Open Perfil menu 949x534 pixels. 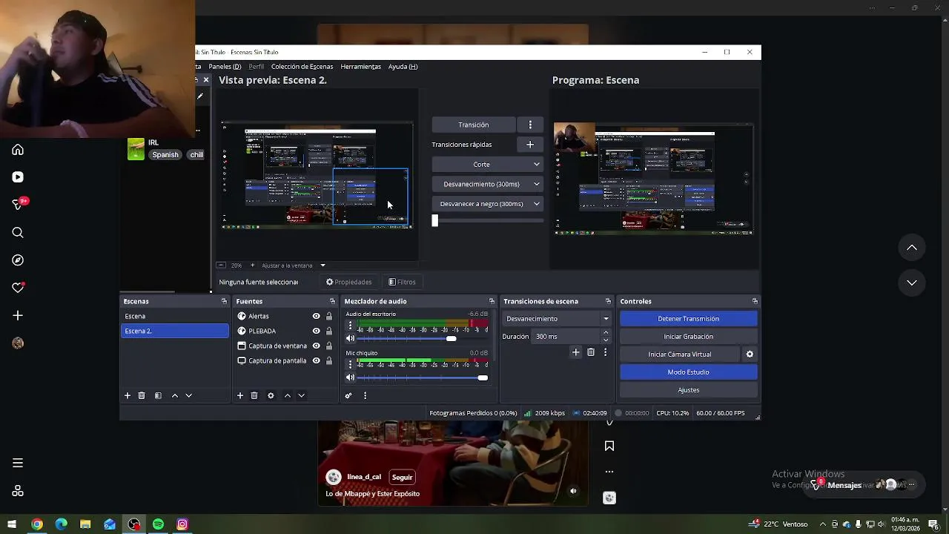pyautogui.click(x=256, y=67)
